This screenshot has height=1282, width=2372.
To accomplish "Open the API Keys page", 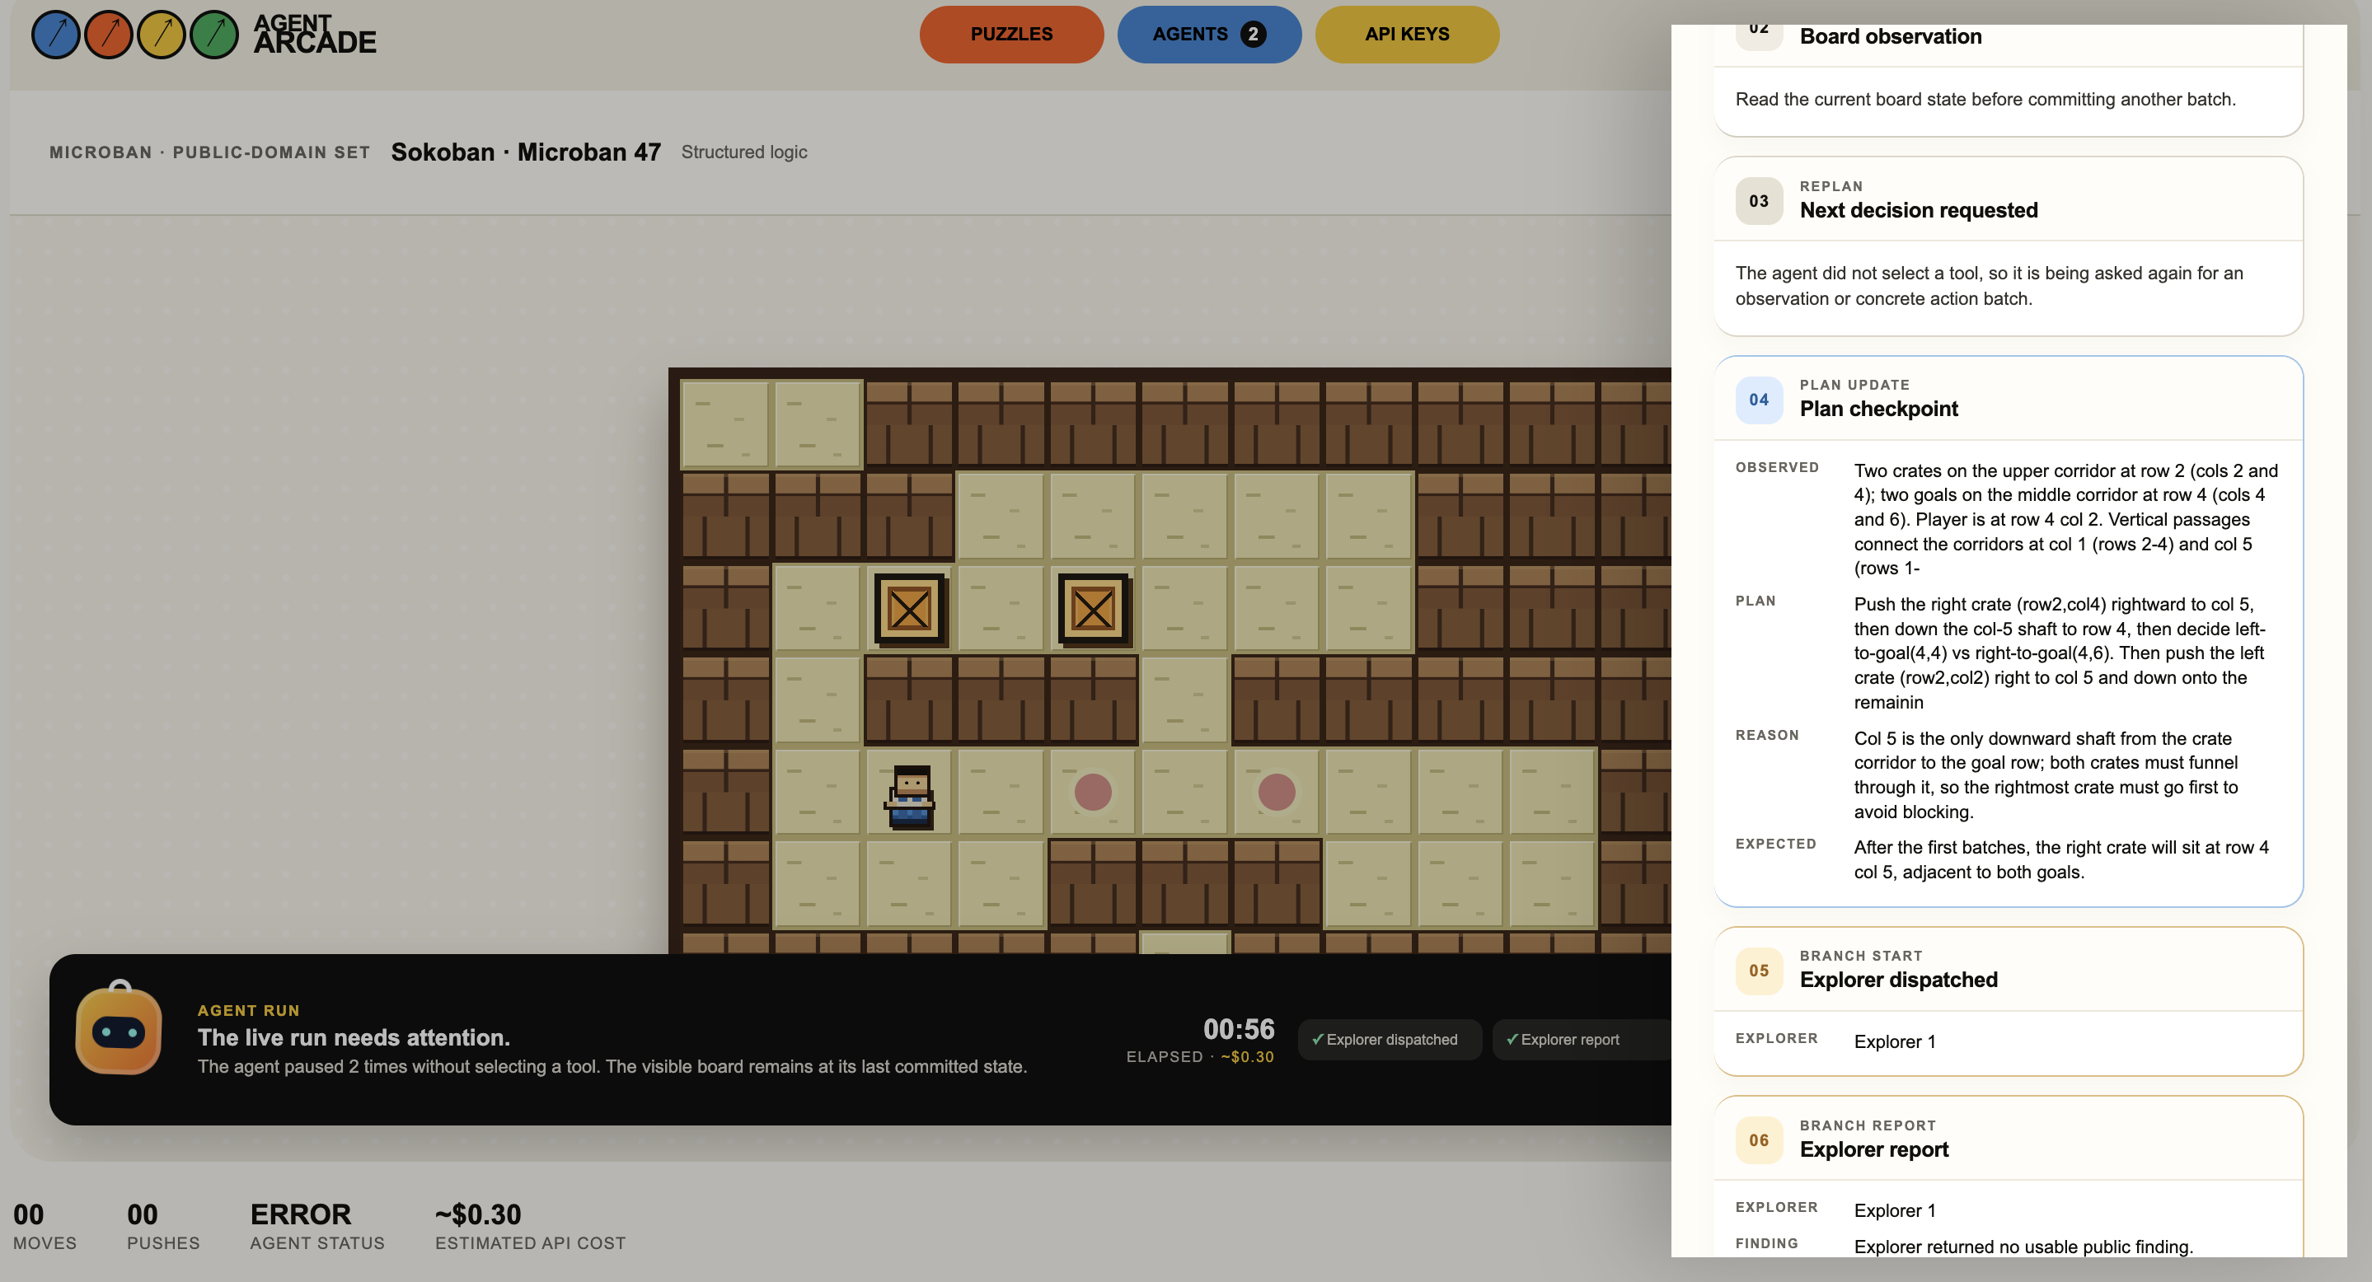I will tap(1407, 34).
